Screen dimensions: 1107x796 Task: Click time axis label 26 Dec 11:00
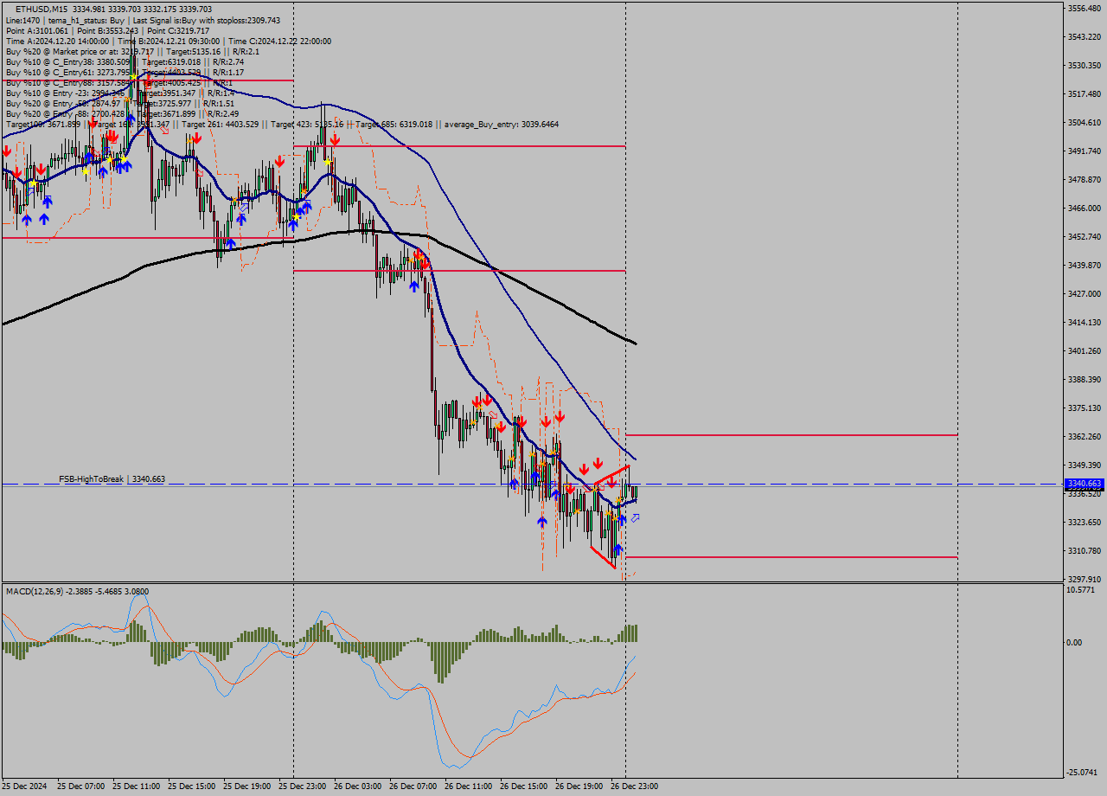point(469,786)
